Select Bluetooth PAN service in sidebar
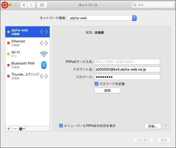 point(27,65)
